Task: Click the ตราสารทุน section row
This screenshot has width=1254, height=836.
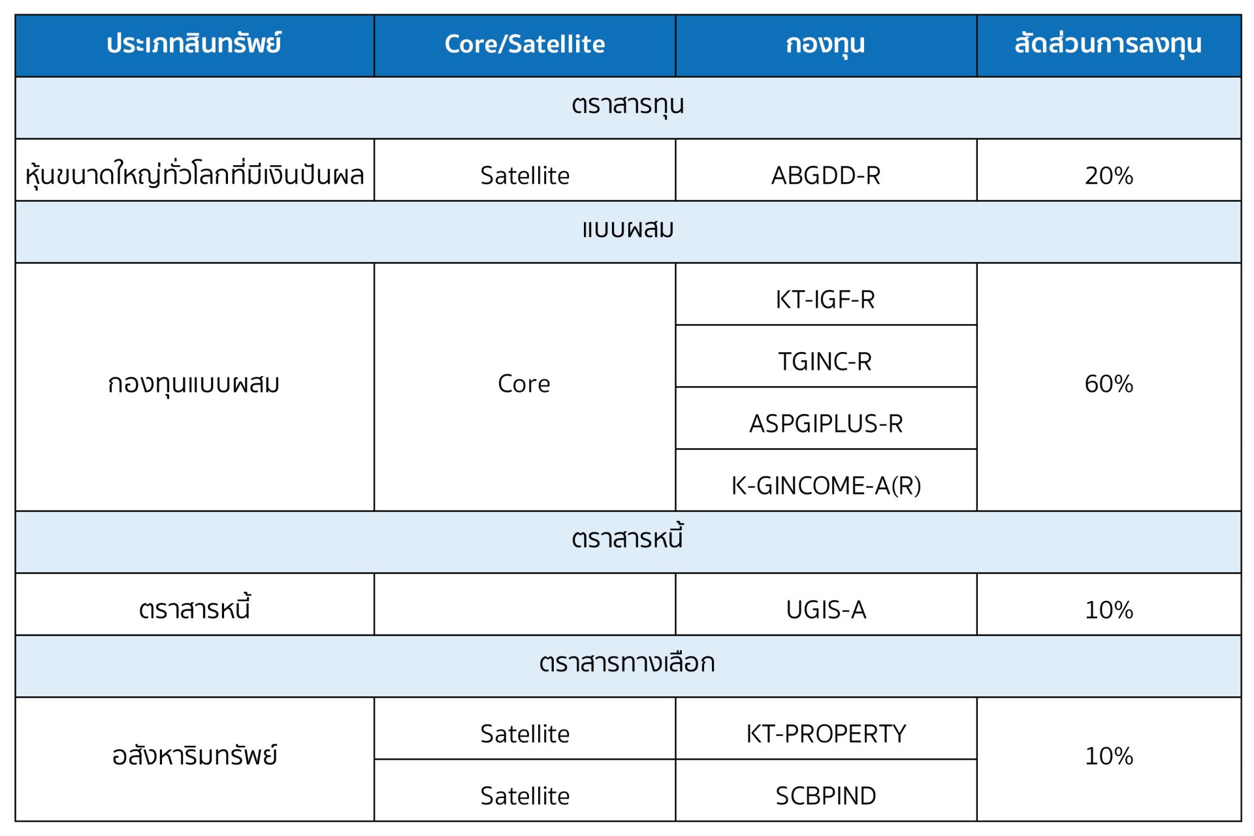Action: tap(628, 106)
